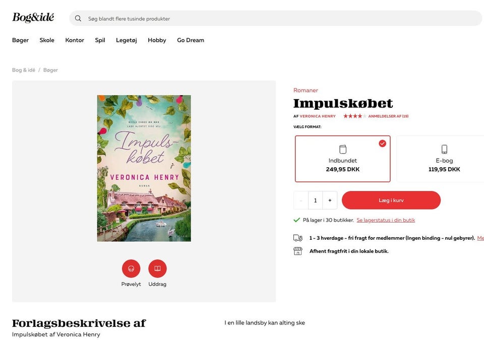484x340 pixels.
Task: Click the green in-stock checkmark
Action: [x=297, y=220]
